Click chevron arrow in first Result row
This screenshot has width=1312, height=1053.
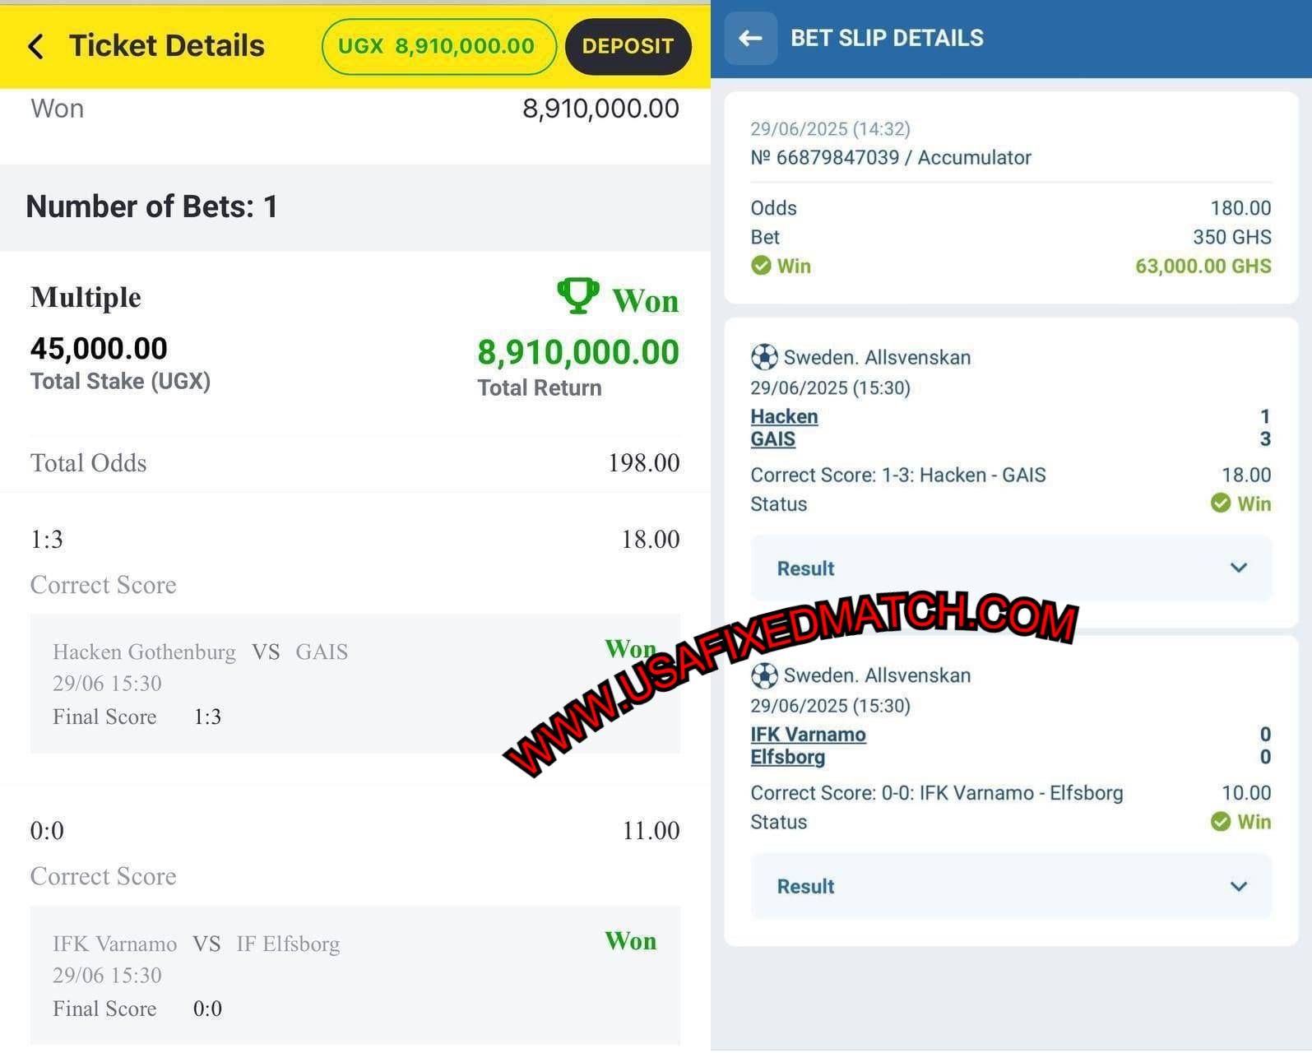1239,568
